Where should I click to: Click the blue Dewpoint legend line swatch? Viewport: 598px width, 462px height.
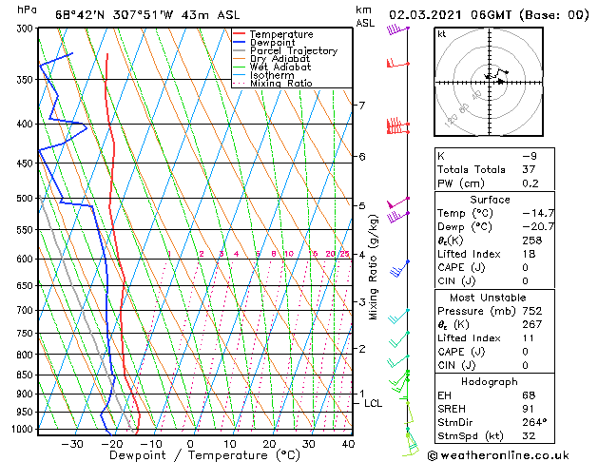coord(239,42)
